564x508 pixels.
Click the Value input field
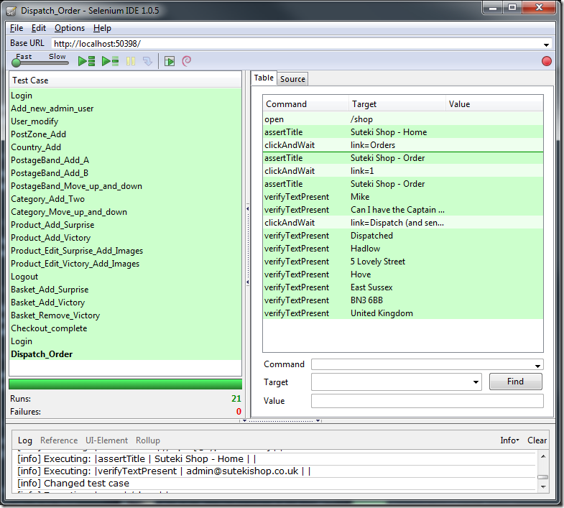click(427, 401)
